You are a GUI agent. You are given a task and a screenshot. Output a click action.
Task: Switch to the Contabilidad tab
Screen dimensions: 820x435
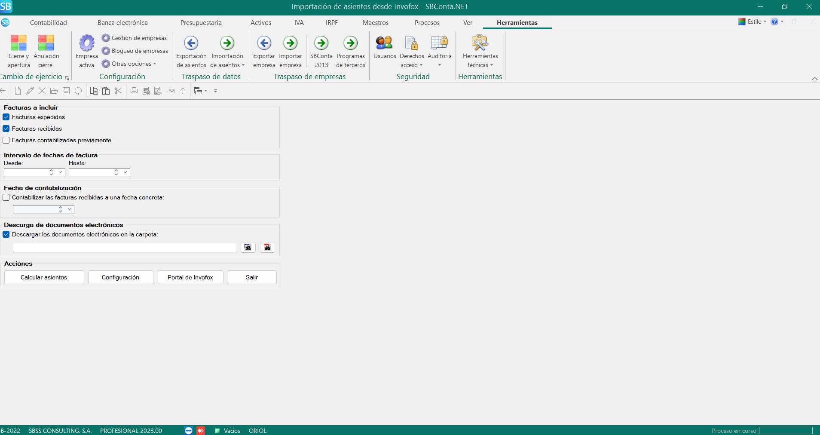tap(49, 23)
